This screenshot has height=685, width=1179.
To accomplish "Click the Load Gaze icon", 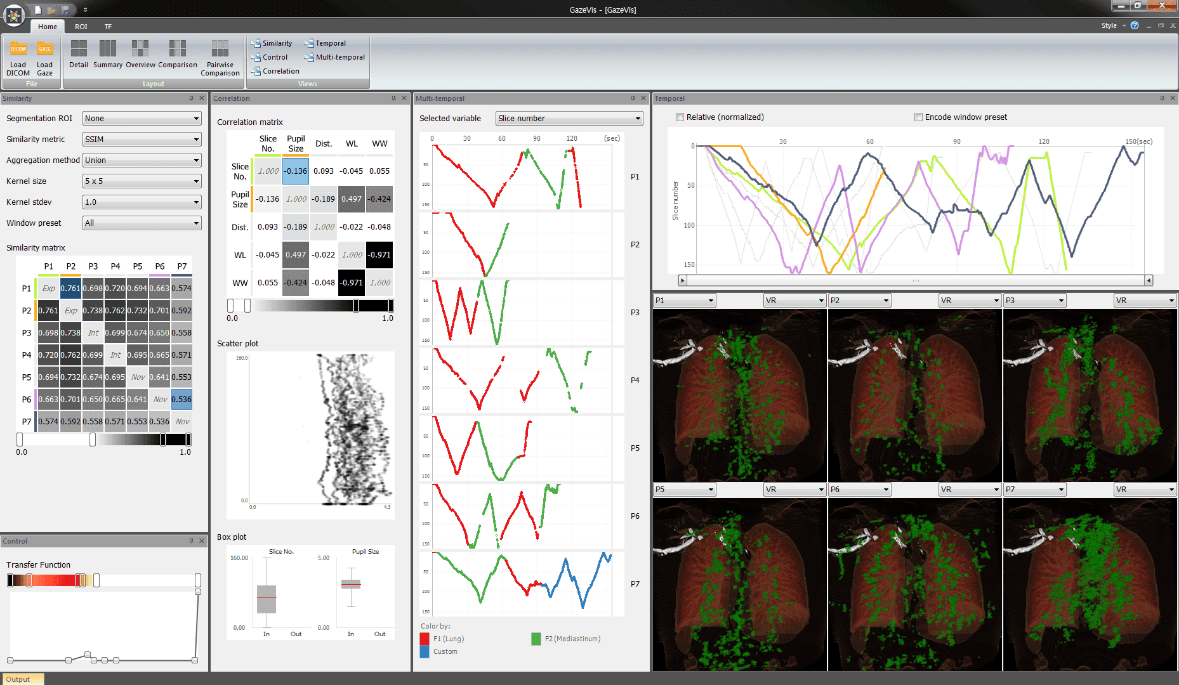I will coord(44,50).
